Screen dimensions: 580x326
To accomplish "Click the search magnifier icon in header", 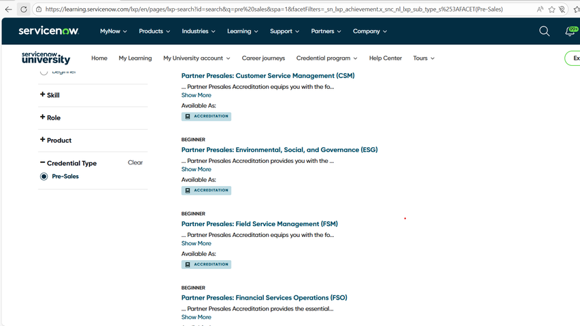I will pos(544,31).
